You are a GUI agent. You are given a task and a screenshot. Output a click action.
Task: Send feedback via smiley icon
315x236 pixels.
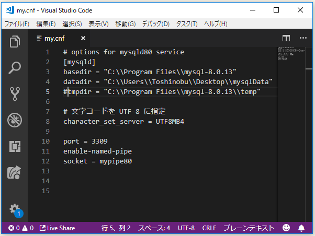[286, 228]
